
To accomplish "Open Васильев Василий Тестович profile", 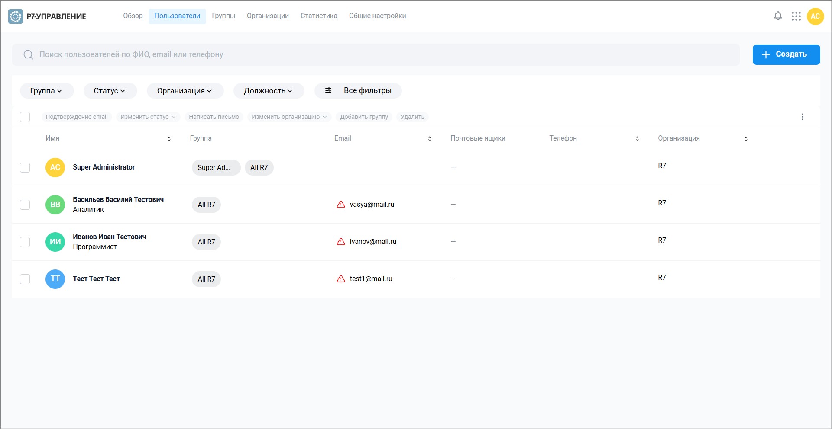I will [x=118, y=200].
